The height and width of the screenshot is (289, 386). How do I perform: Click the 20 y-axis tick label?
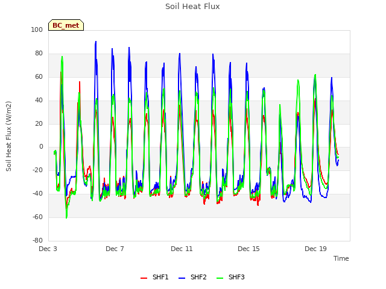(x=39, y=123)
